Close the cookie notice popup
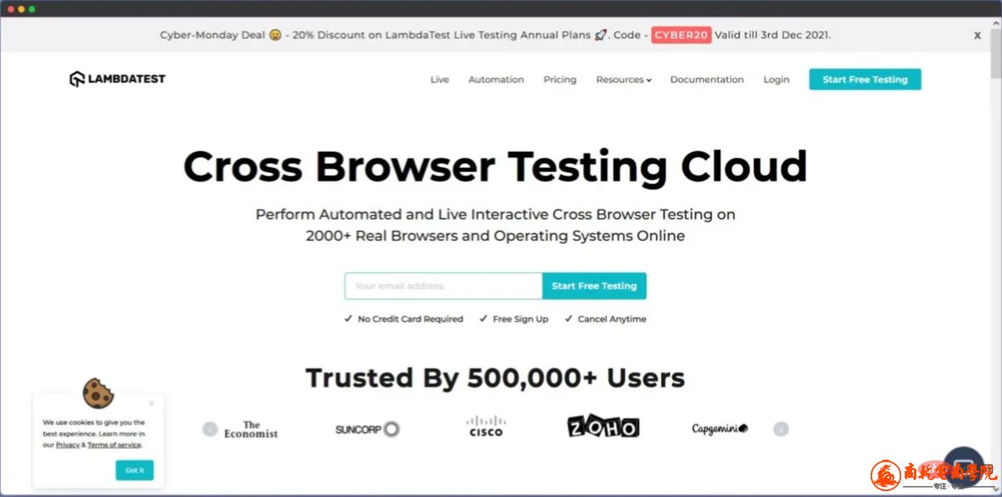1002x497 pixels. tap(152, 404)
